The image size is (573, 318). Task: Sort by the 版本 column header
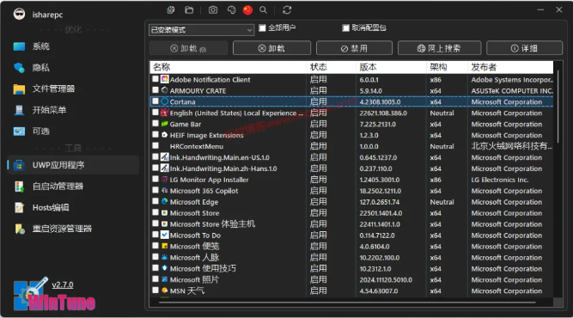(391, 67)
